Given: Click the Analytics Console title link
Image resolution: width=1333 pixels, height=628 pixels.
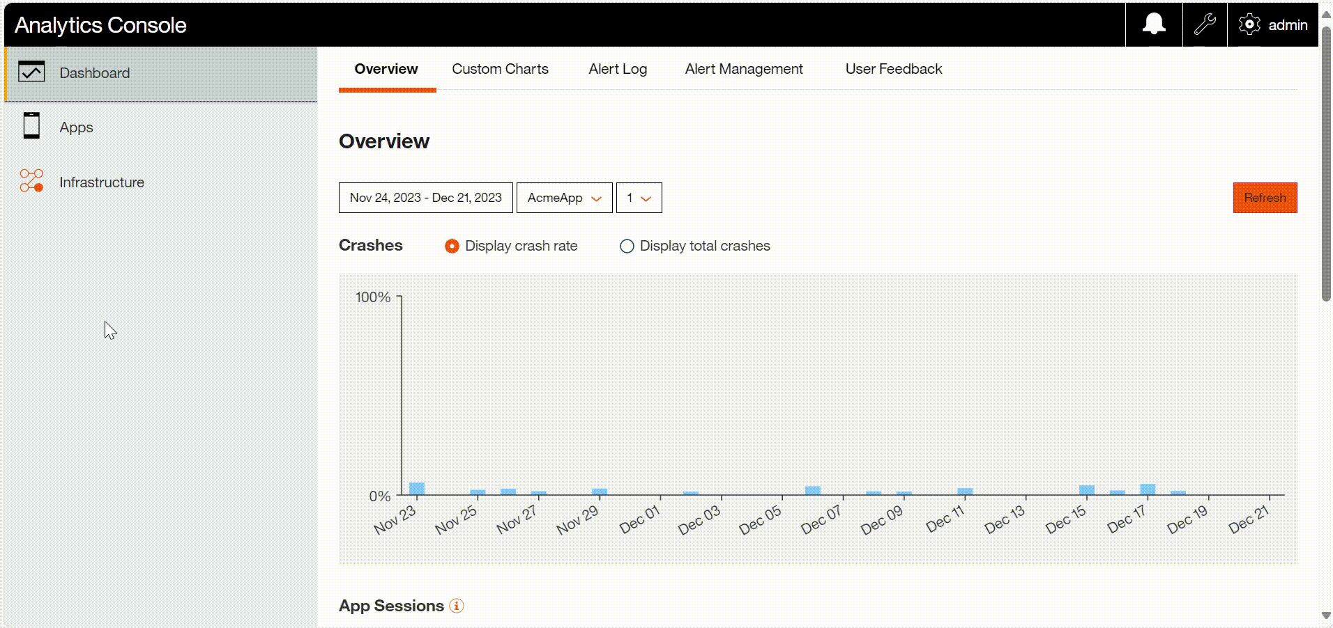Looking at the screenshot, I should (x=100, y=25).
